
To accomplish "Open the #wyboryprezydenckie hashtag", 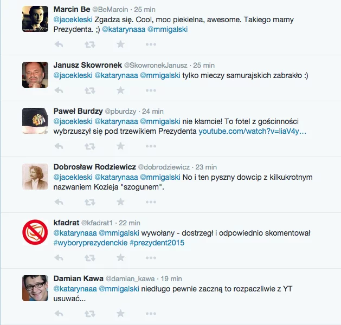I will [x=91, y=243].
